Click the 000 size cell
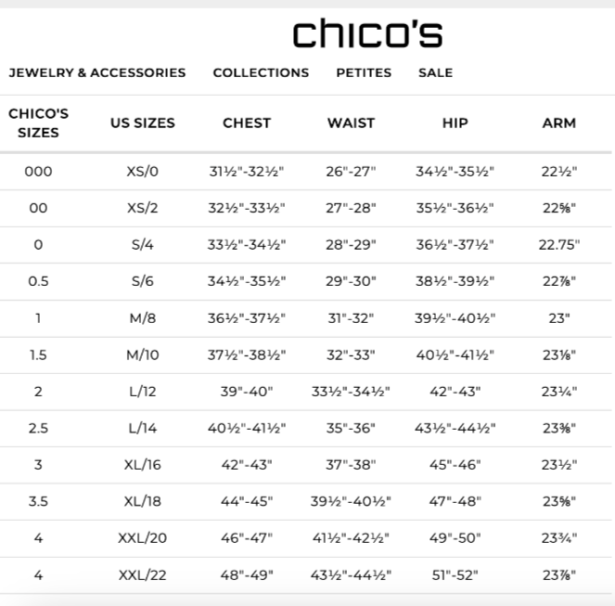Image resolution: width=615 pixels, height=606 pixels. [x=38, y=172]
